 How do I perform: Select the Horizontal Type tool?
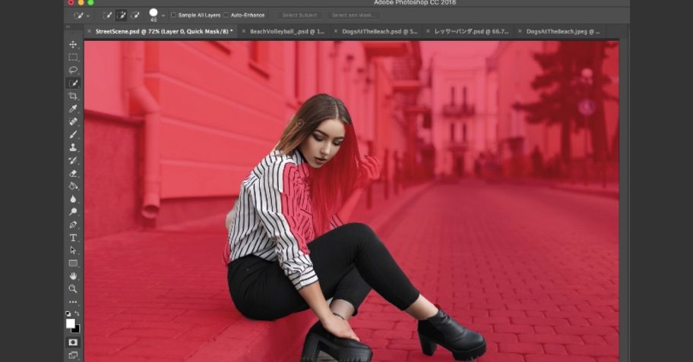pyautogui.click(x=73, y=238)
